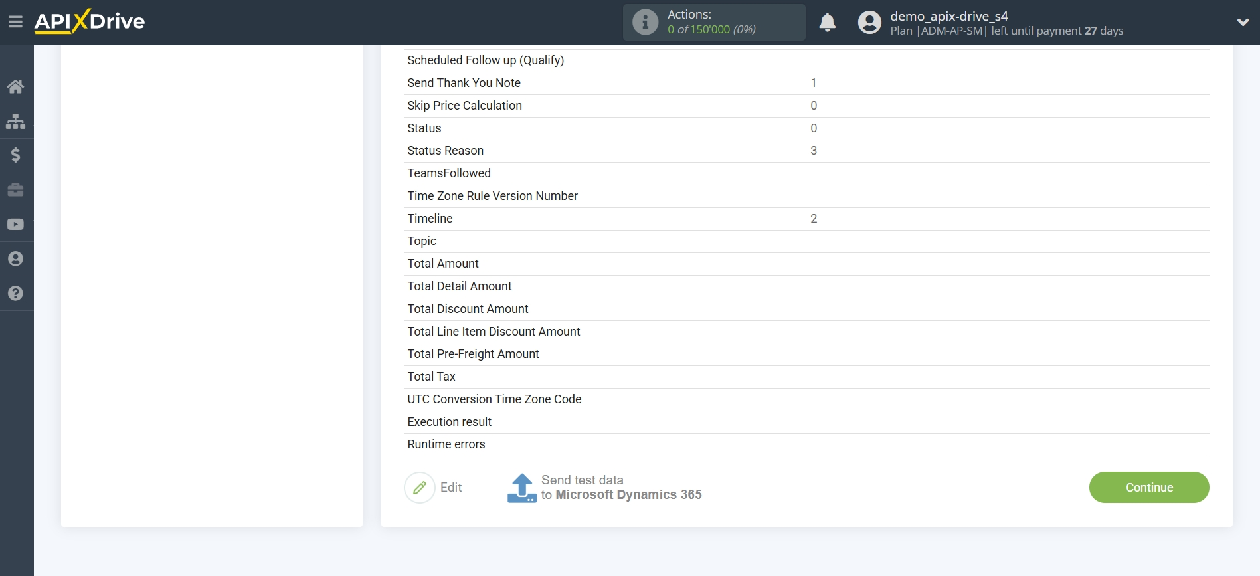This screenshot has height=576, width=1260.
Task: Open the Actions info icon
Action: 645,22
